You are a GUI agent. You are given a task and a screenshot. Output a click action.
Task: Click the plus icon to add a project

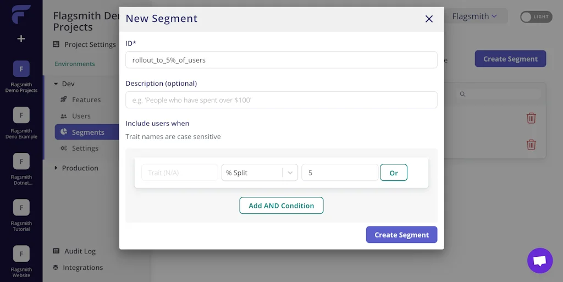(21, 38)
